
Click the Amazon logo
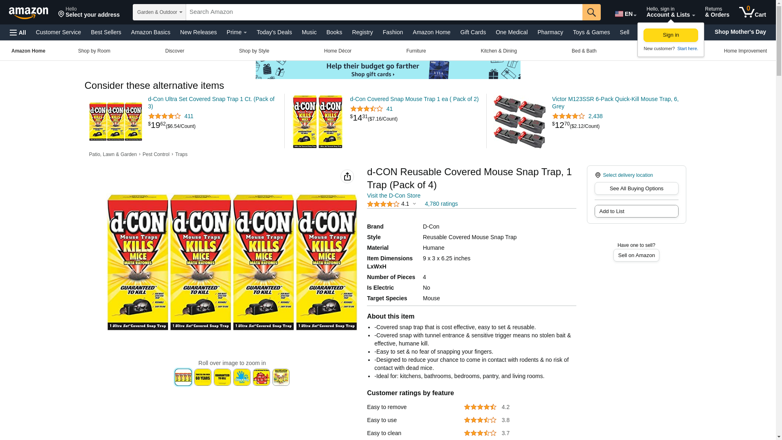tap(29, 13)
